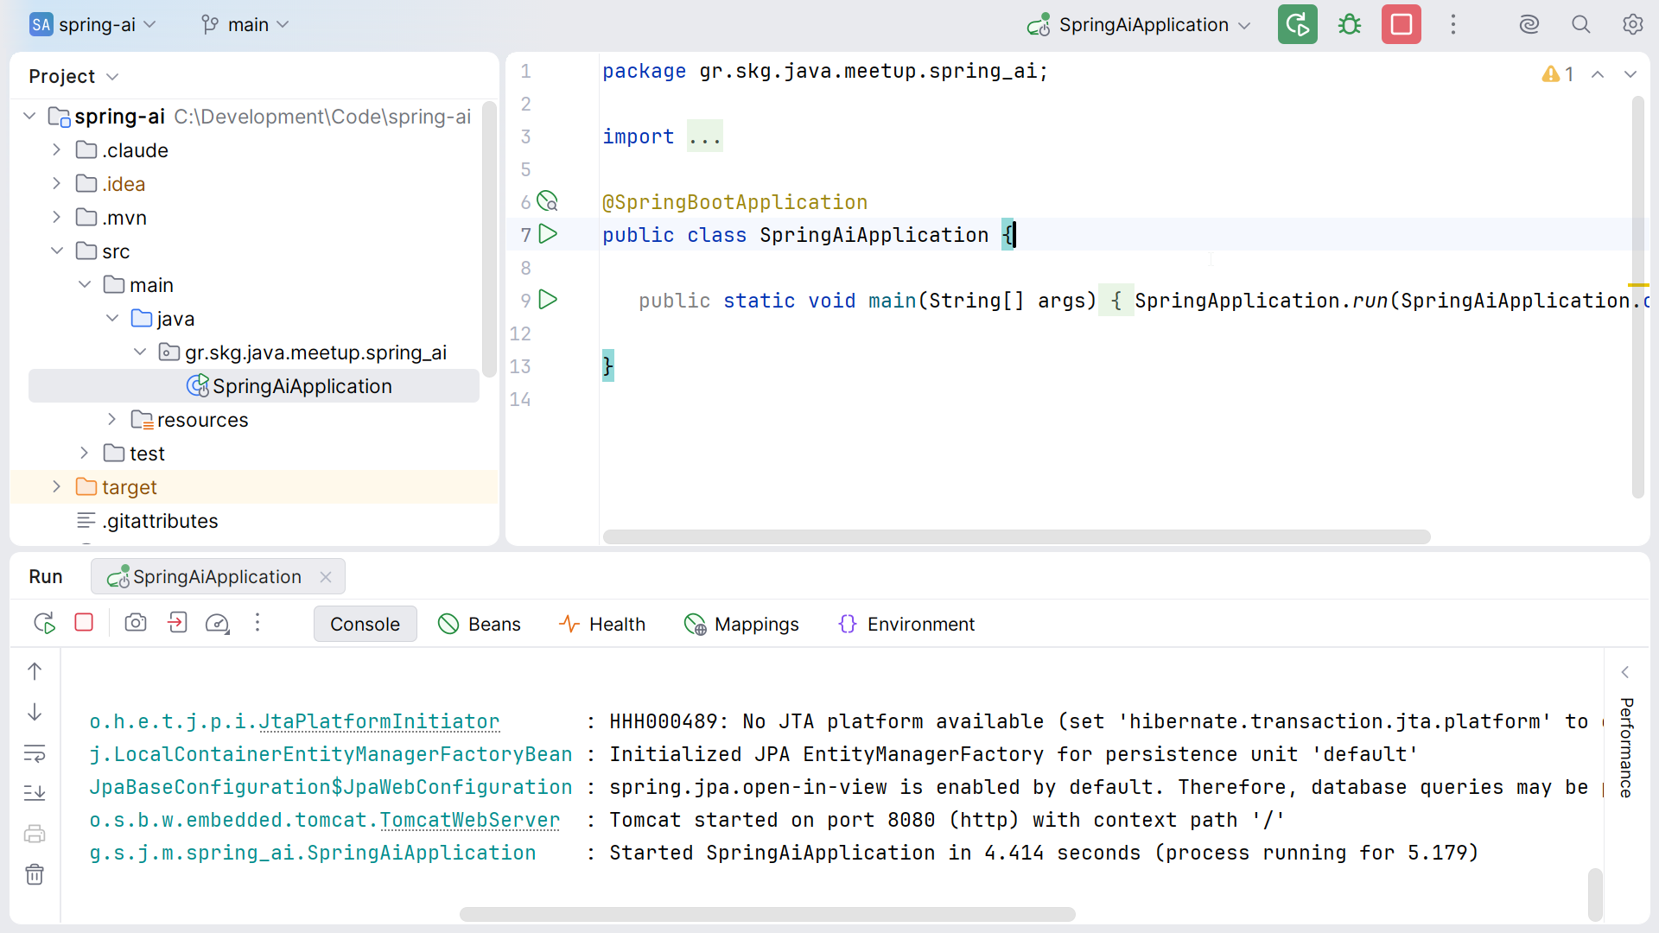Image resolution: width=1659 pixels, height=933 pixels.
Task: Stop the running application with red top button
Action: [x=1401, y=24]
